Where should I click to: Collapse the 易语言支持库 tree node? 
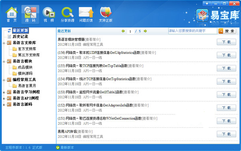pyautogui.click(x=4, y=43)
